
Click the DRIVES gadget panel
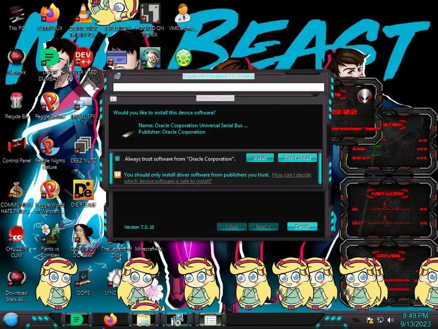(388, 273)
